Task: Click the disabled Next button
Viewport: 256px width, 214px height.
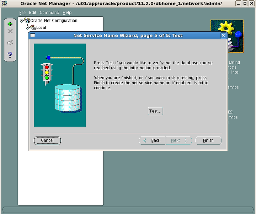Action: [179, 140]
